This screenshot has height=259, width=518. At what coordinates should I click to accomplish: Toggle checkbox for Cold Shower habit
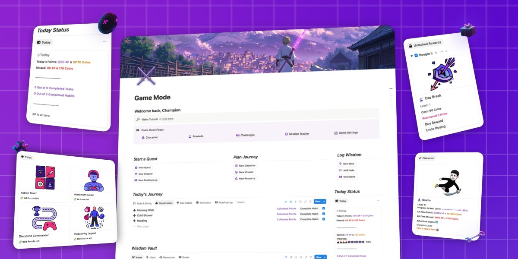point(323,214)
